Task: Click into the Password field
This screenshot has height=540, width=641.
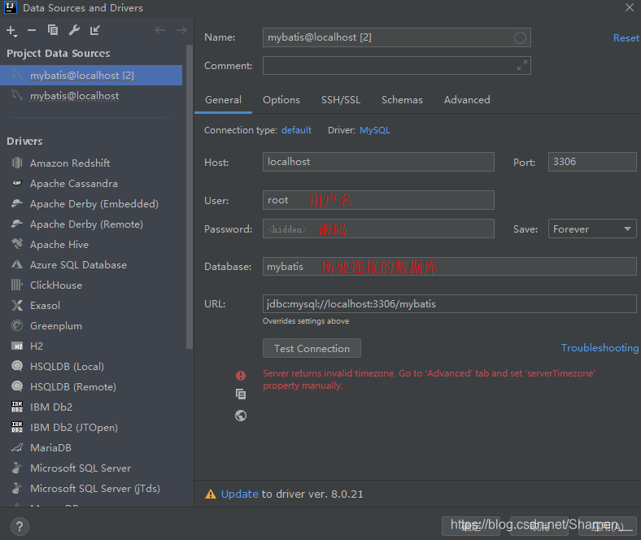Action: pyautogui.click(x=378, y=229)
